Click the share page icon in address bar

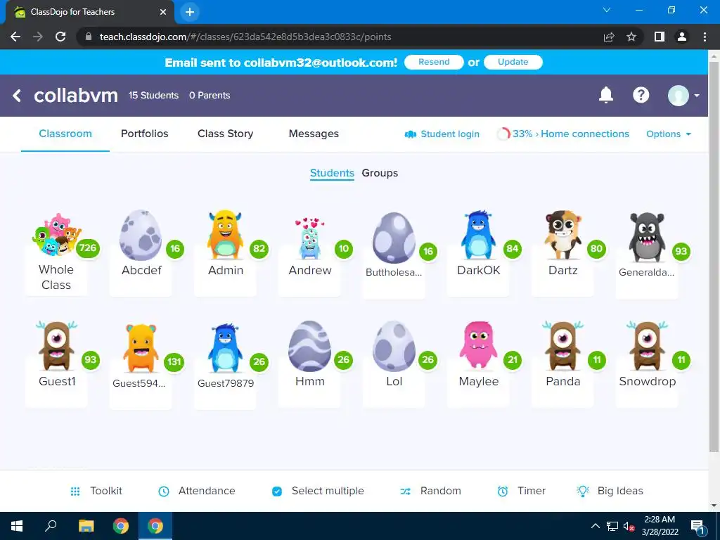609,37
